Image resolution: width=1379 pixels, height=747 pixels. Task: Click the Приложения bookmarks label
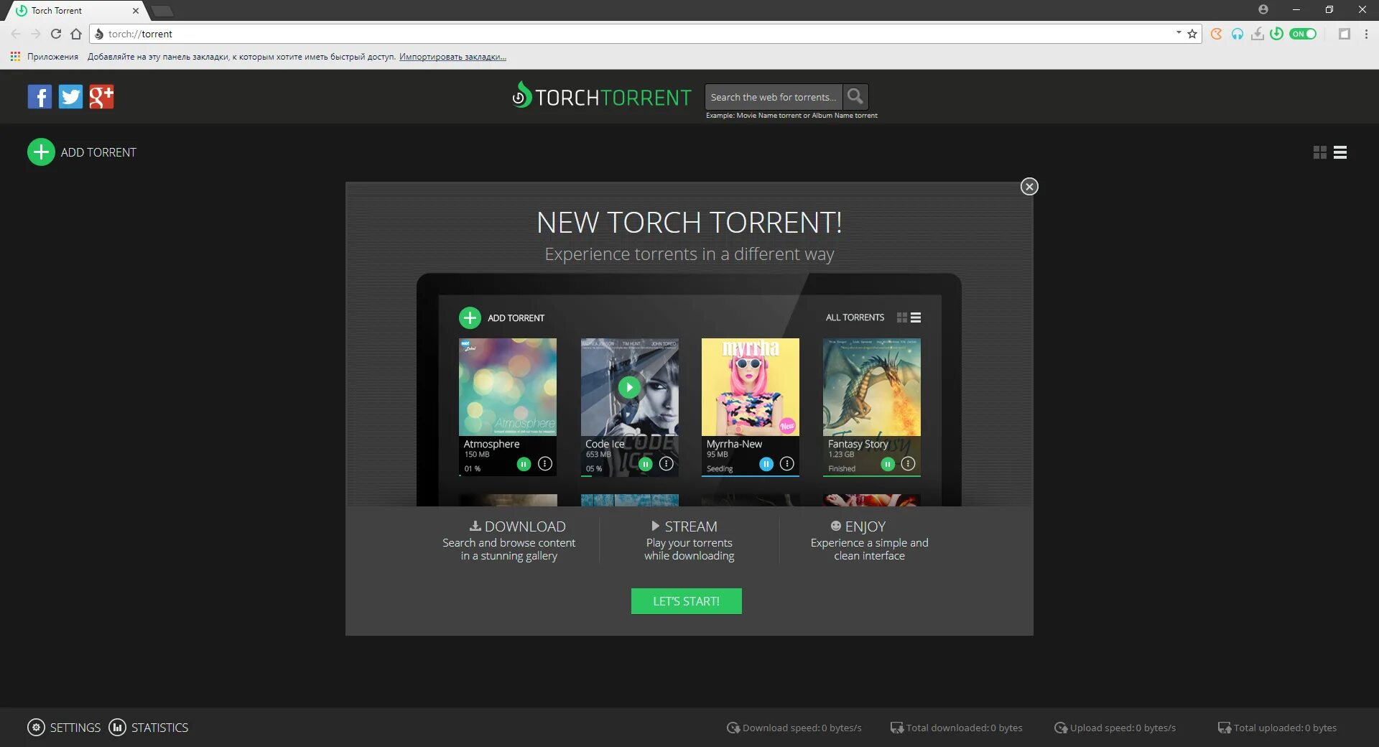pos(52,57)
